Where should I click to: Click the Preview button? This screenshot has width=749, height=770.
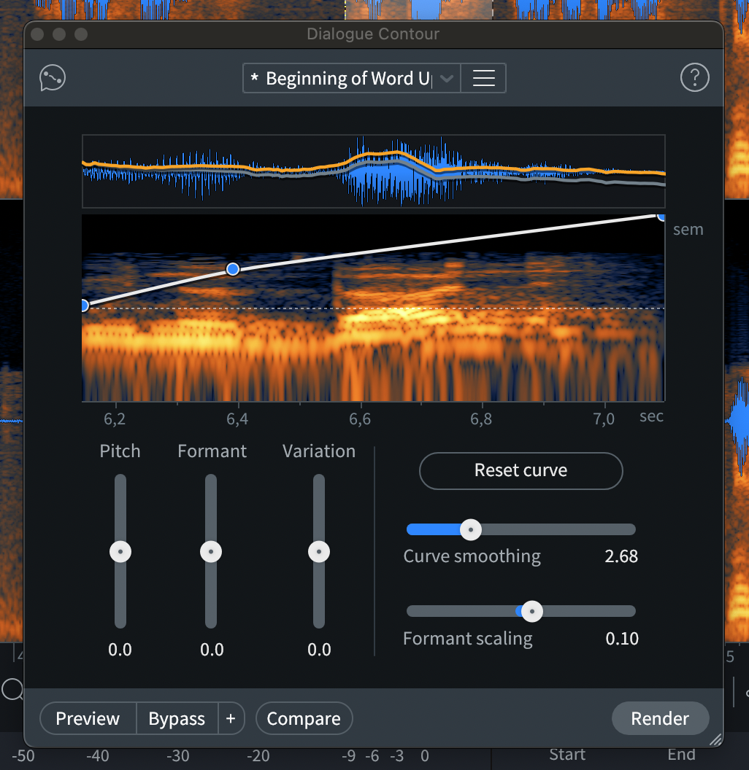[88, 718]
